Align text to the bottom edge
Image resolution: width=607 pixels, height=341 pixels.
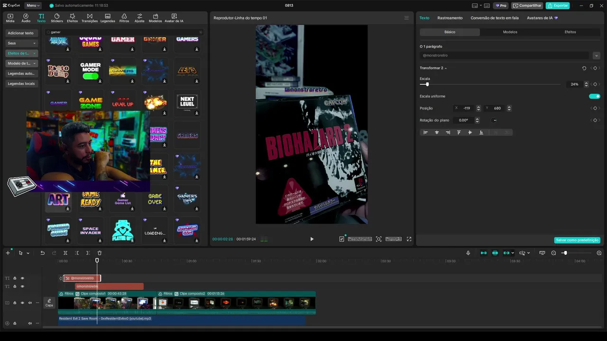481,133
